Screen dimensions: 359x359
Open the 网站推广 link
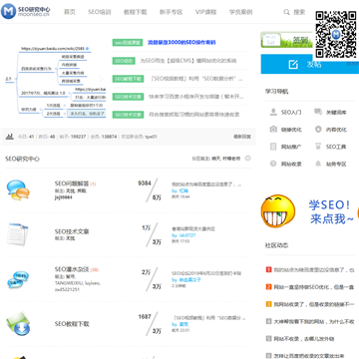coord(291,147)
